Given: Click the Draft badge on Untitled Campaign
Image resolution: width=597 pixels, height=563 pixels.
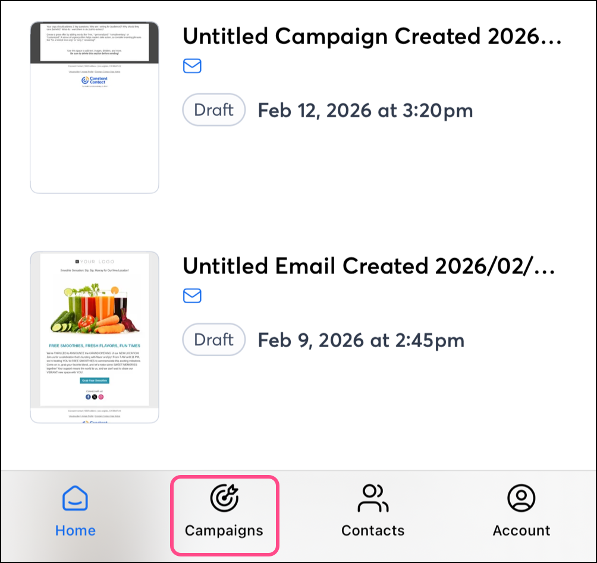Looking at the screenshot, I should click(x=213, y=109).
